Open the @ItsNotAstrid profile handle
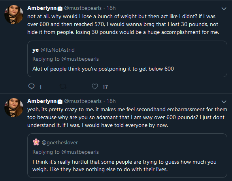Viewport: 232px width, 181px height. (x=57, y=50)
